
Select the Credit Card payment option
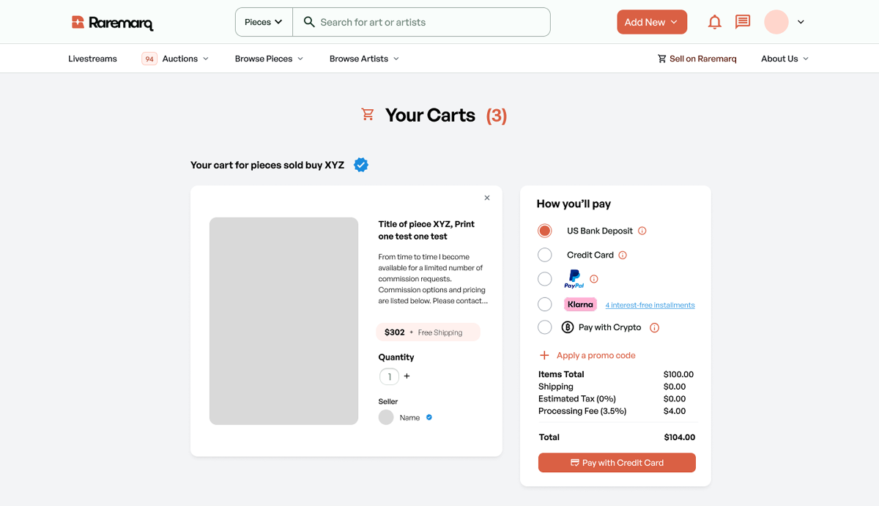coord(545,255)
